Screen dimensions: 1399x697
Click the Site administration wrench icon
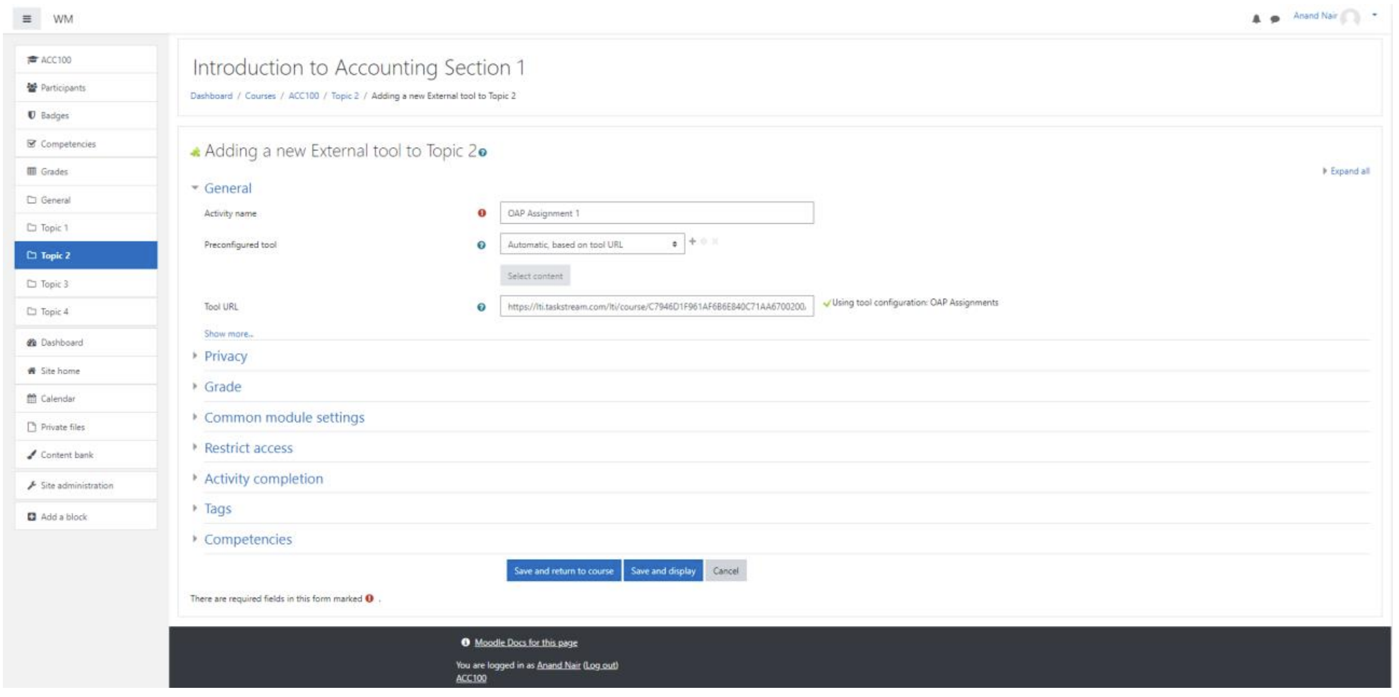pyautogui.click(x=32, y=485)
